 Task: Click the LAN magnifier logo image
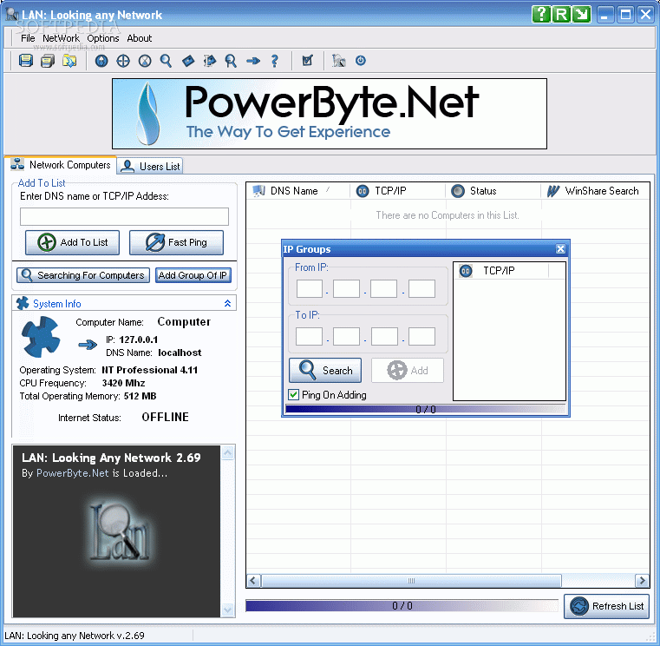[x=119, y=532]
